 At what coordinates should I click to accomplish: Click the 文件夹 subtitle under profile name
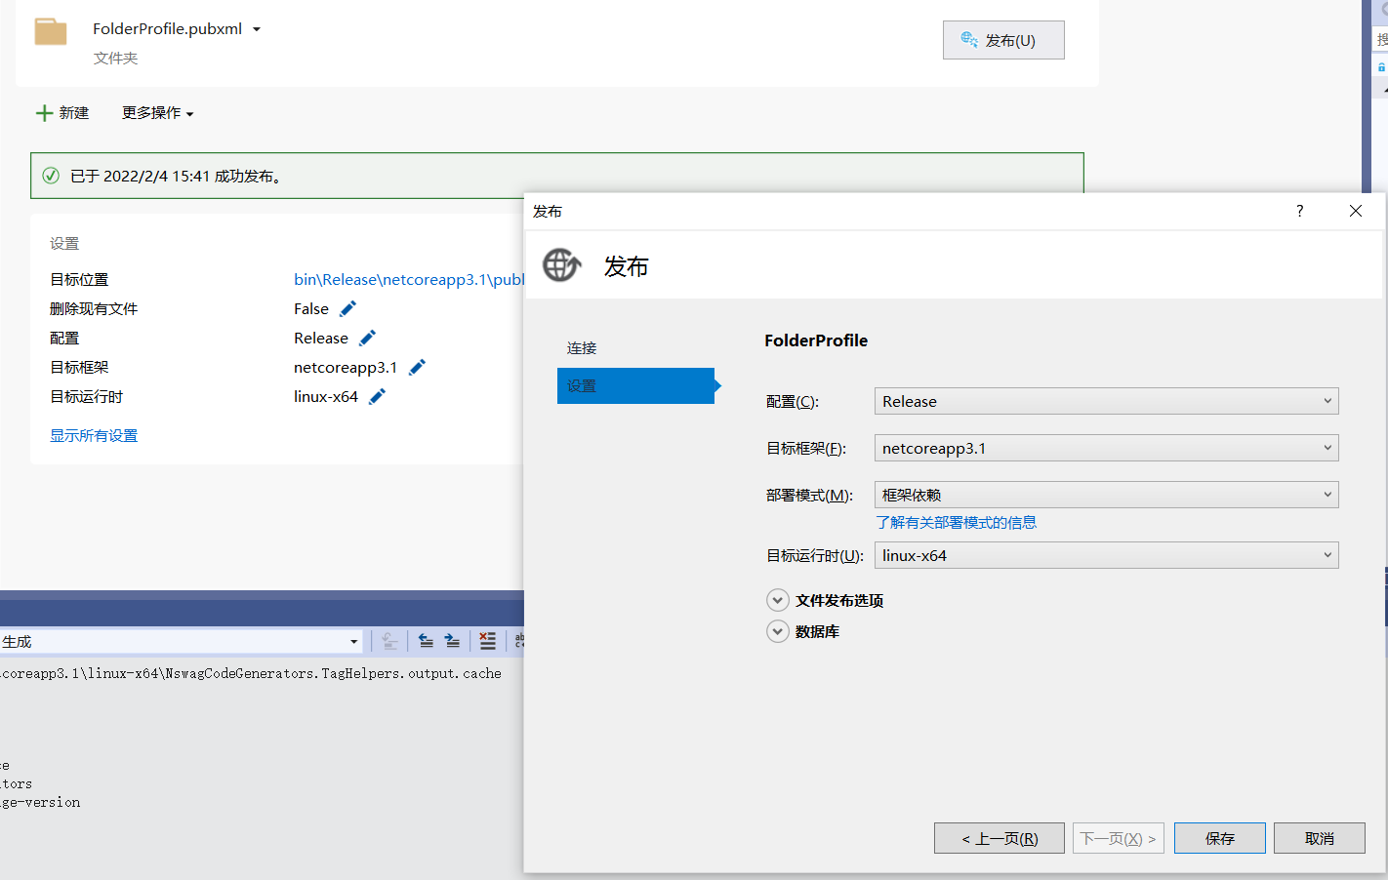(115, 59)
